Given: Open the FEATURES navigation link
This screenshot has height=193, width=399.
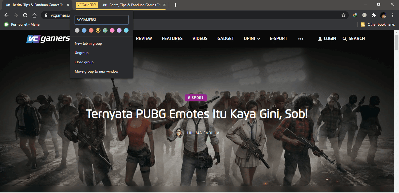Looking at the screenshot, I should point(172,38).
